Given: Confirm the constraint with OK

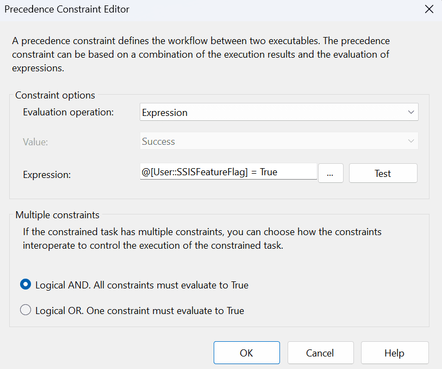Looking at the screenshot, I should coord(247,353).
